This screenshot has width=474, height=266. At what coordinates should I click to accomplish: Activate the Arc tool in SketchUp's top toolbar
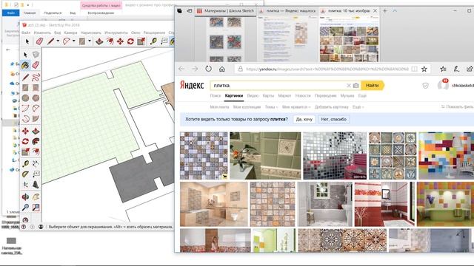coord(66,41)
